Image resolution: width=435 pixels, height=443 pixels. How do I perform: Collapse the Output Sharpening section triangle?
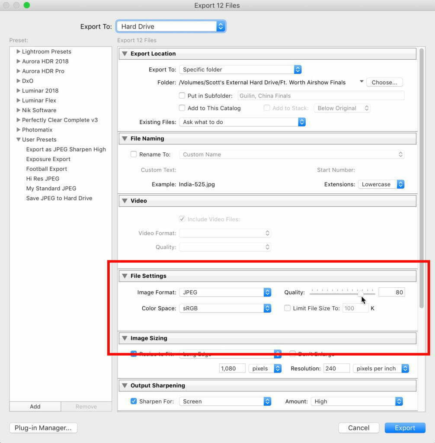pyautogui.click(x=125, y=385)
